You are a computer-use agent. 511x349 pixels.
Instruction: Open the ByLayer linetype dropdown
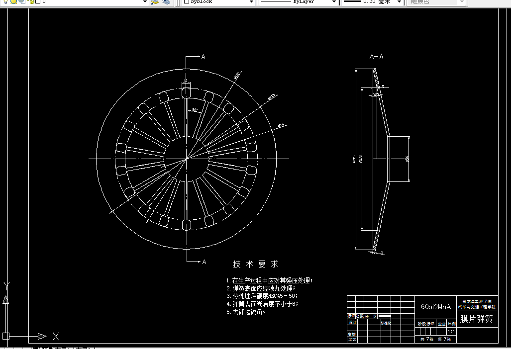click(x=334, y=1)
